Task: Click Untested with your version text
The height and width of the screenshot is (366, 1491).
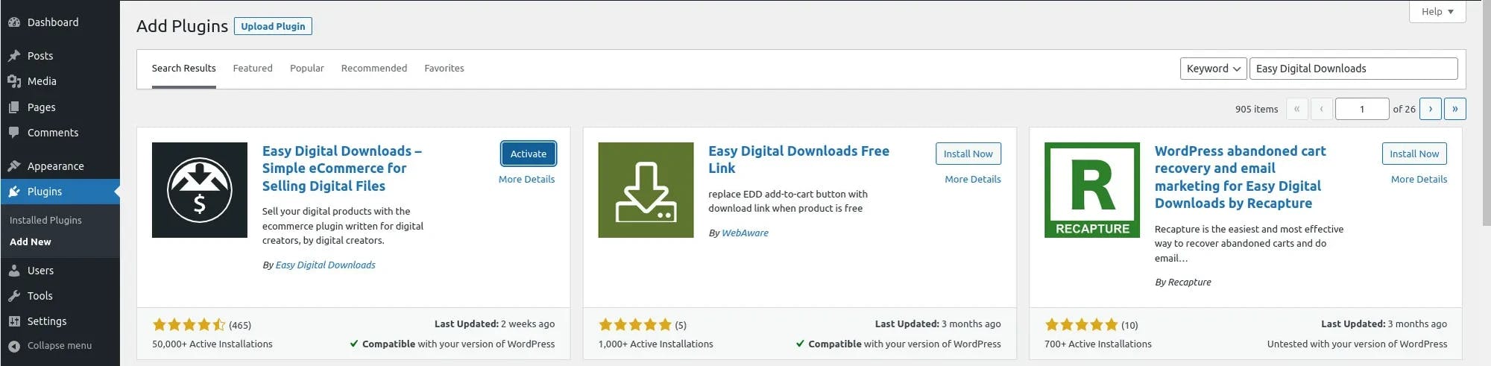Action: click(1357, 344)
